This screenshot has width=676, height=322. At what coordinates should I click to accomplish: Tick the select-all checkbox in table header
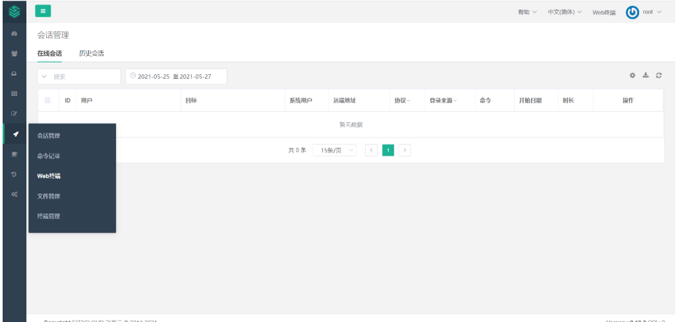(x=47, y=100)
